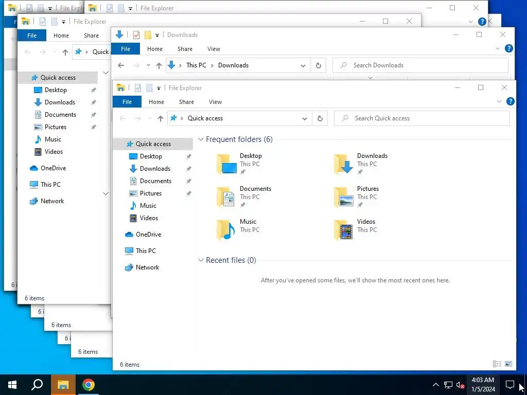Click File tab in Downloads window
Image resolution: width=527 pixels, height=395 pixels.
pyautogui.click(x=126, y=49)
